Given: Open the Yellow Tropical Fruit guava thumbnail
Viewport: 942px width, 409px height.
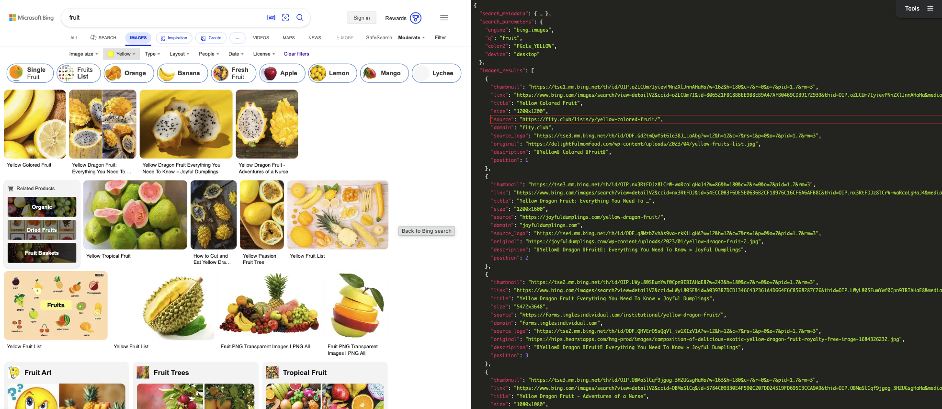Looking at the screenshot, I should click(x=135, y=215).
